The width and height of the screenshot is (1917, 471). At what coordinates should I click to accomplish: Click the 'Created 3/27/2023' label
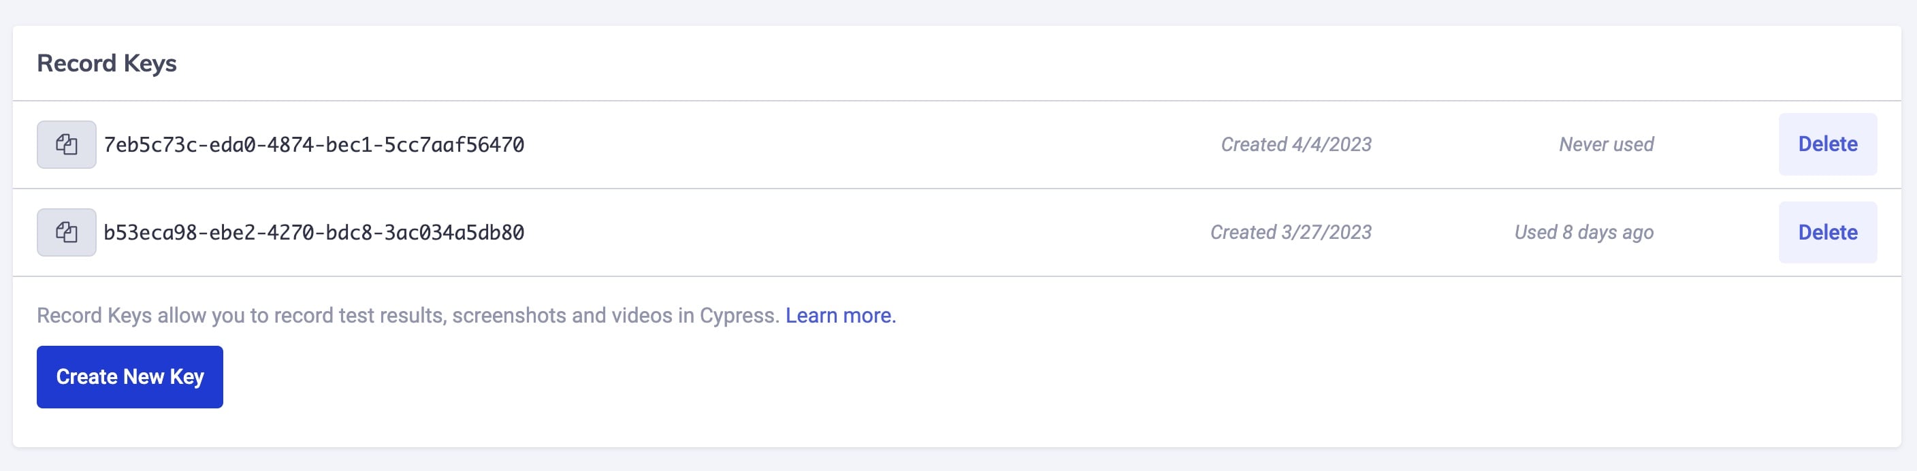[x=1291, y=232]
